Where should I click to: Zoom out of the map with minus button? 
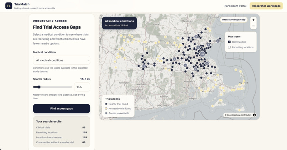point(253,26)
